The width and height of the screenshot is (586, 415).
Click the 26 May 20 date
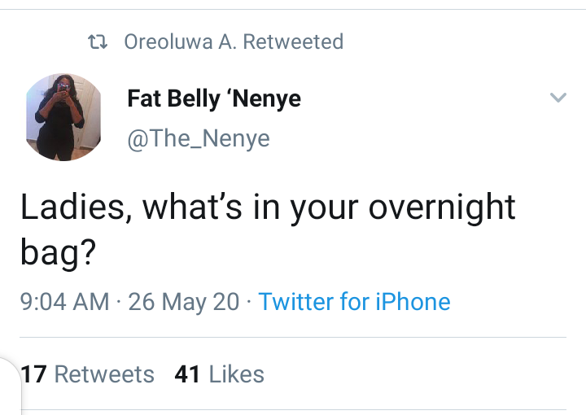coord(183,302)
